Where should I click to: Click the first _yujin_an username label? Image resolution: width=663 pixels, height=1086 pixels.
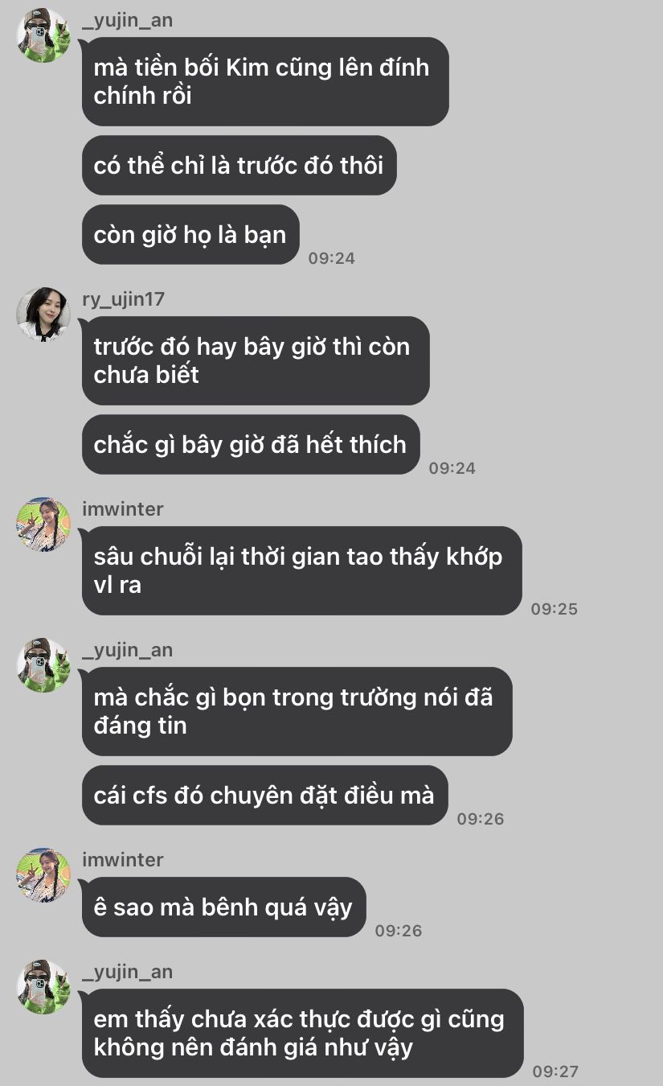(127, 20)
